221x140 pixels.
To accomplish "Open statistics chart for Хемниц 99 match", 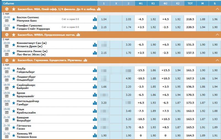I will pos(95,135).
